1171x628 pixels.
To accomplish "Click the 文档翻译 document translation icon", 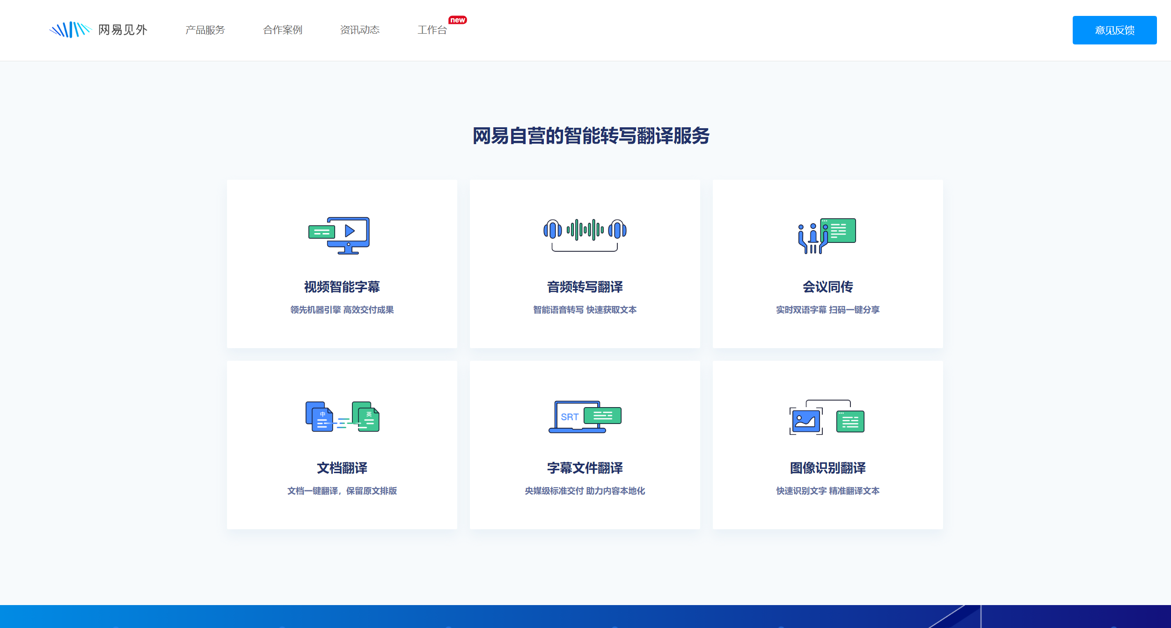I will coord(342,416).
